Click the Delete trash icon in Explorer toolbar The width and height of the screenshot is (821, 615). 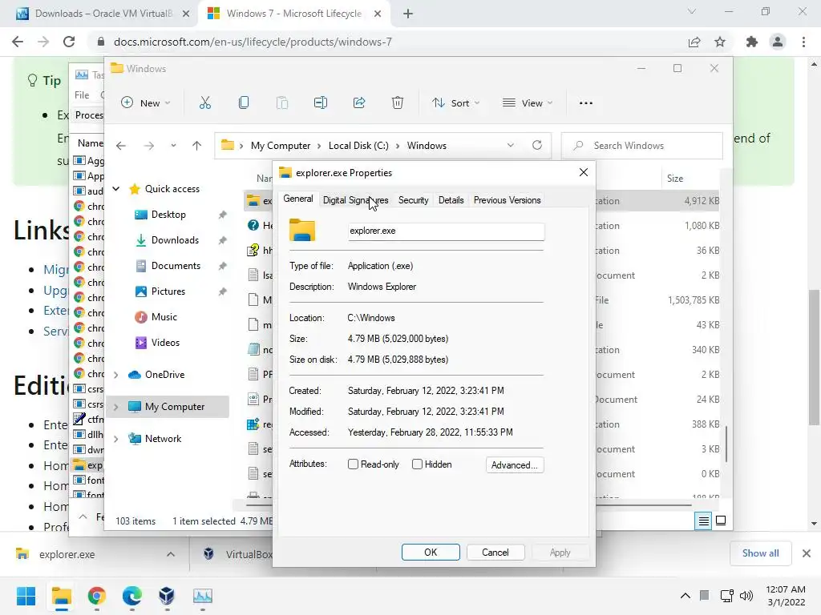point(398,103)
